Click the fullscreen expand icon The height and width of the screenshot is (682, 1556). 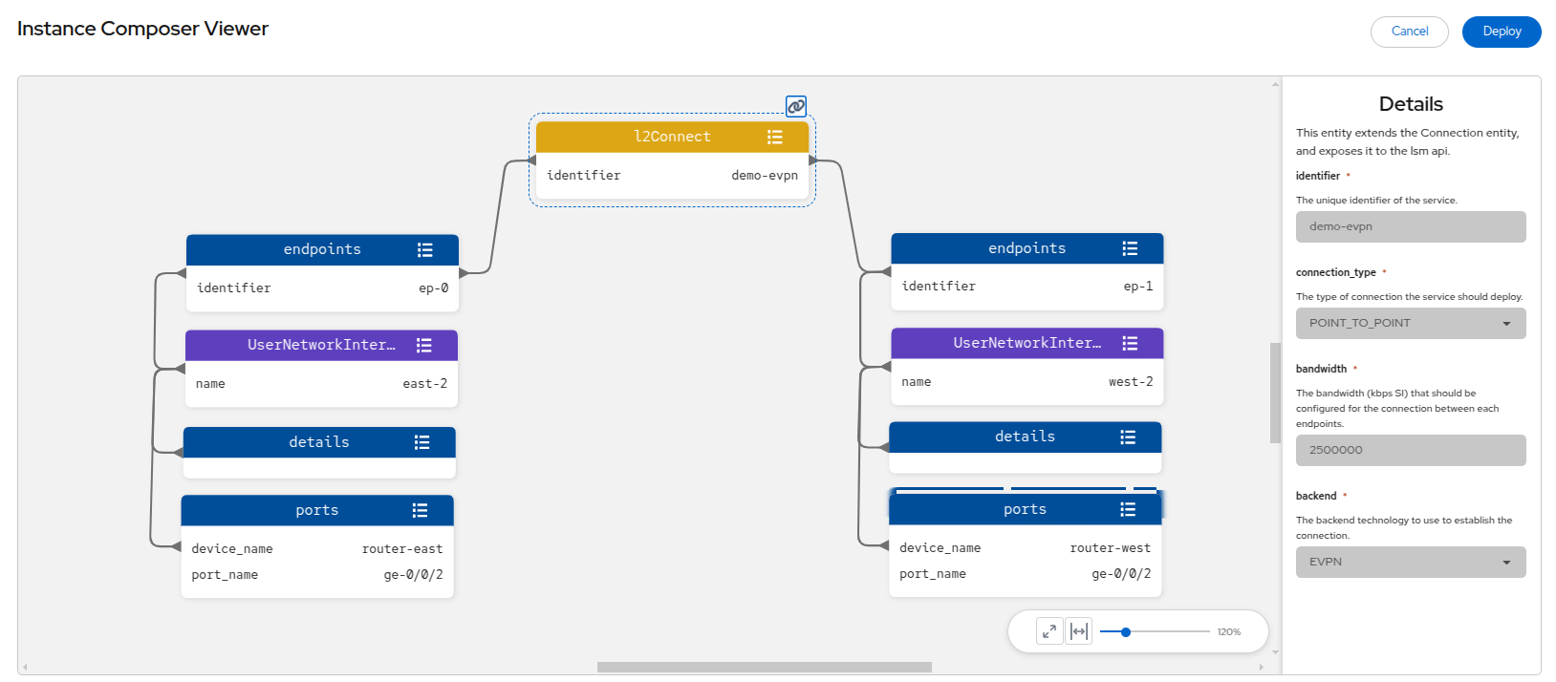pos(1049,631)
